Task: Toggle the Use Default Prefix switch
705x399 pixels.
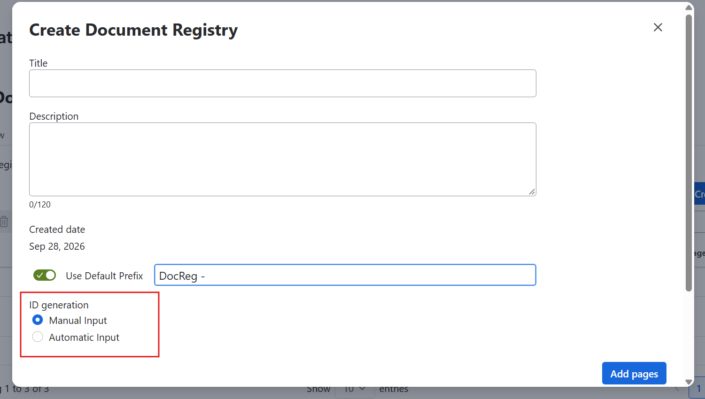Action: 45,275
